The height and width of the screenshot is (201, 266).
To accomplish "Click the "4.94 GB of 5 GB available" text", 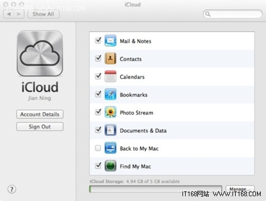I will point(153,181).
